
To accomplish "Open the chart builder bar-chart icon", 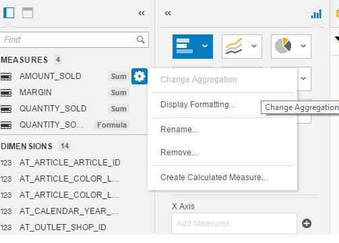I will (x=316, y=14).
